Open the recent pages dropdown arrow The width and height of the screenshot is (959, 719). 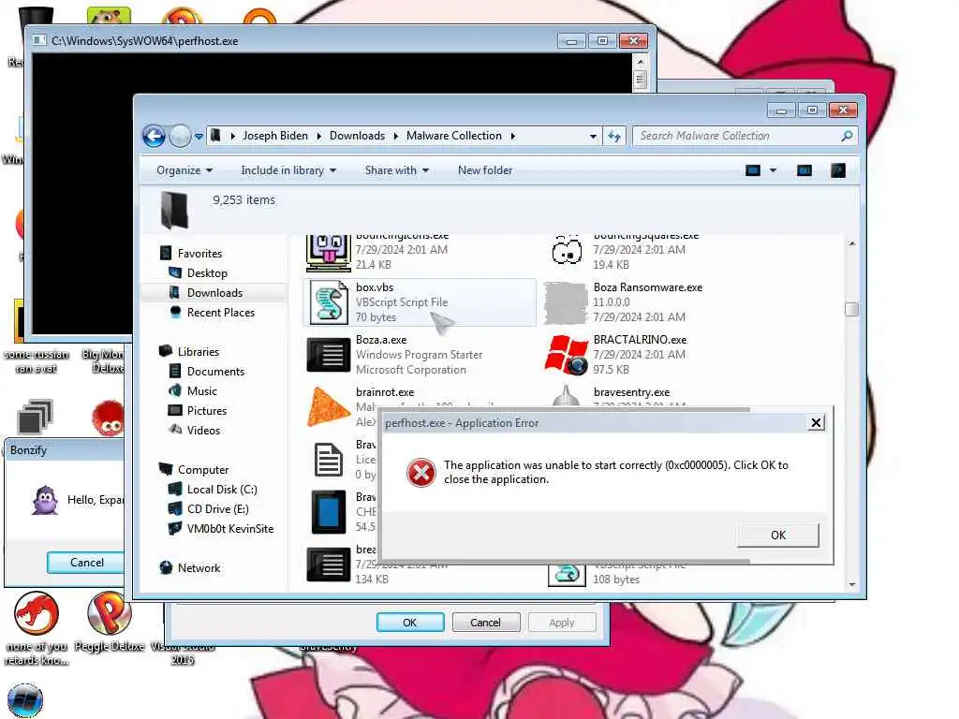click(x=199, y=137)
